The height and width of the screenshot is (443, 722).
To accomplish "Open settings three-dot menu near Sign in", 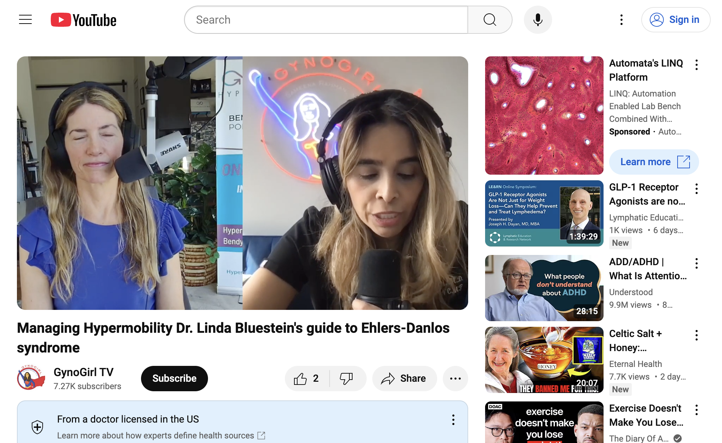I will 621,20.
